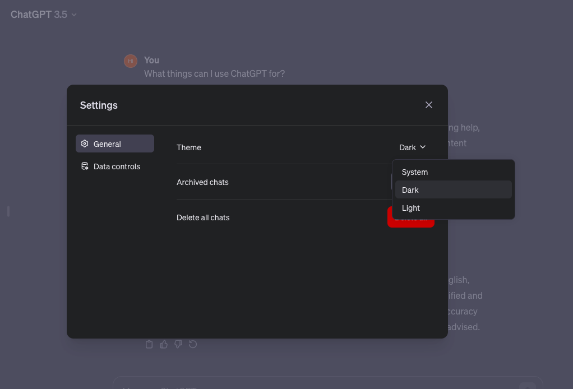Choose Light from the theme menu
Image resolution: width=573 pixels, height=389 pixels.
pyautogui.click(x=453, y=208)
